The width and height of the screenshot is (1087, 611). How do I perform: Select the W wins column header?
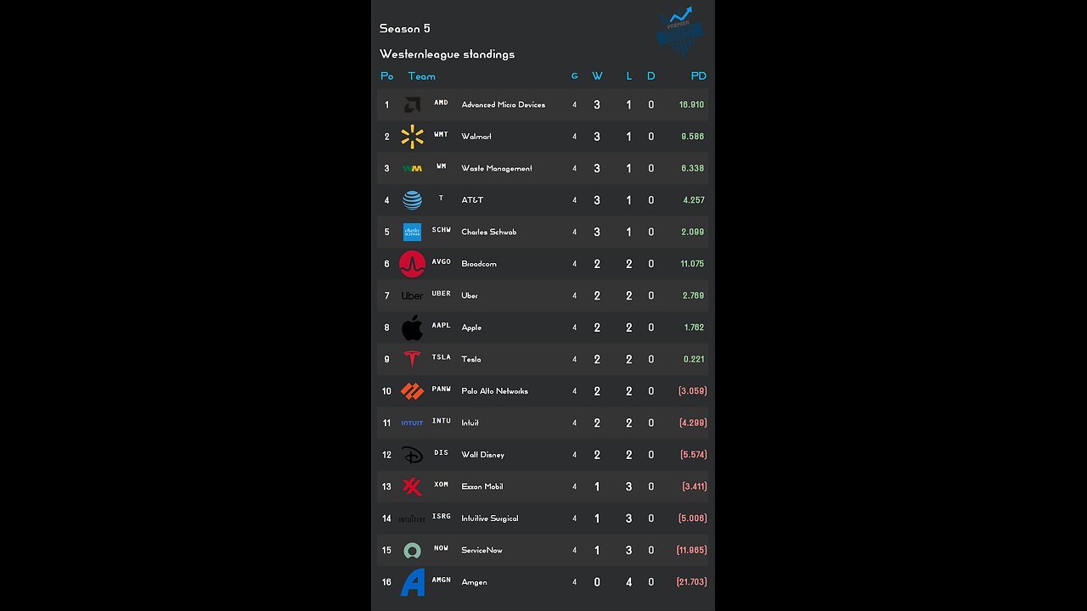(597, 76)
